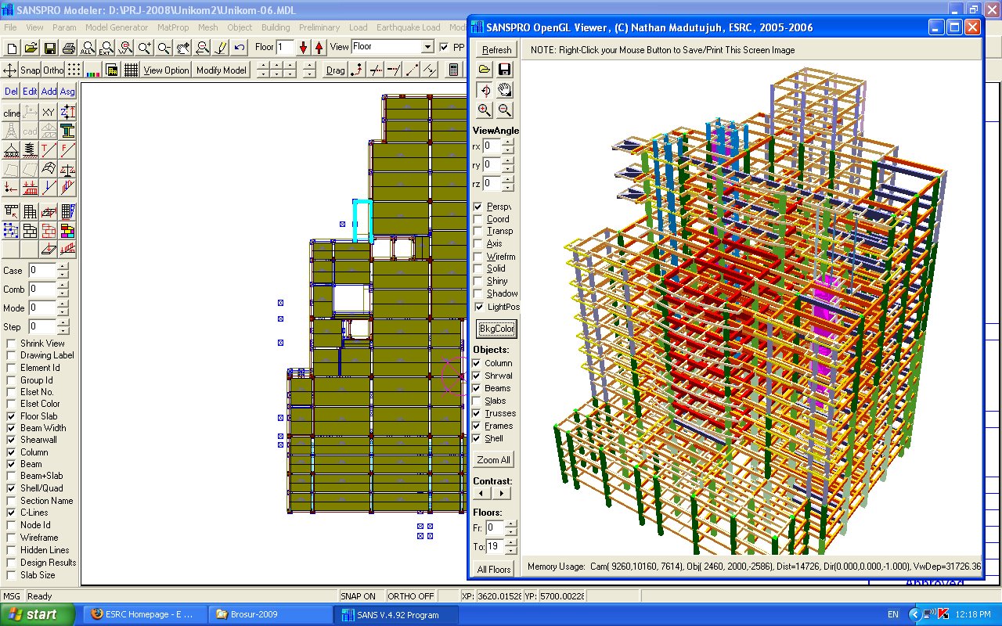Select the I-beam section icon
The height and width of the screenshot is (626, 1002).
click(68, 131)
